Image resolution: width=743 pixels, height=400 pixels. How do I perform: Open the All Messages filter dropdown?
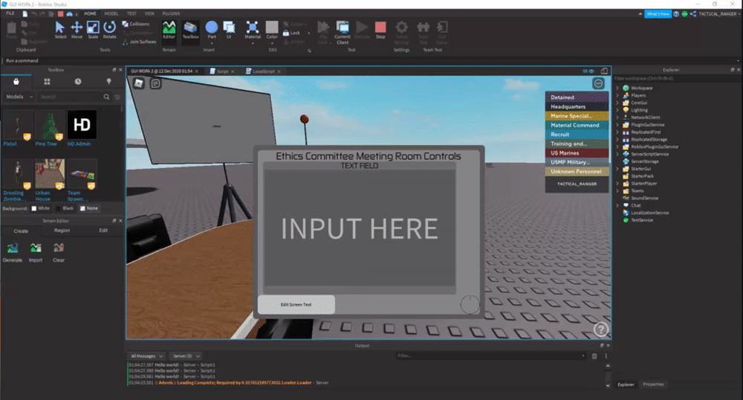coord(146,356)
